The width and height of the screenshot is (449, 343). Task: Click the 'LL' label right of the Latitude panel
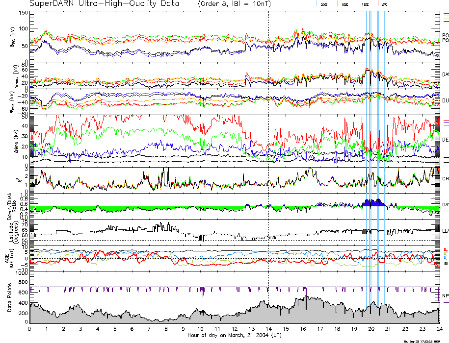445,231
